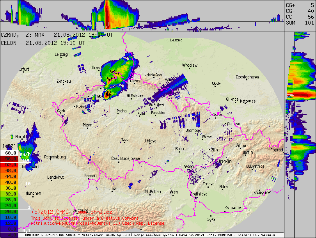
Task: Click the St.Polten city label
Action: 153,192
